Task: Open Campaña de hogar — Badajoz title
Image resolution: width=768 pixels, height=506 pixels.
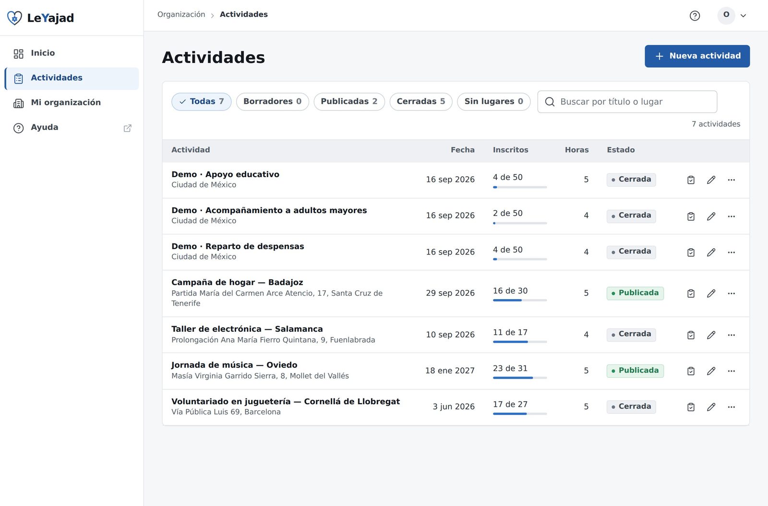Action: [237, 282]
